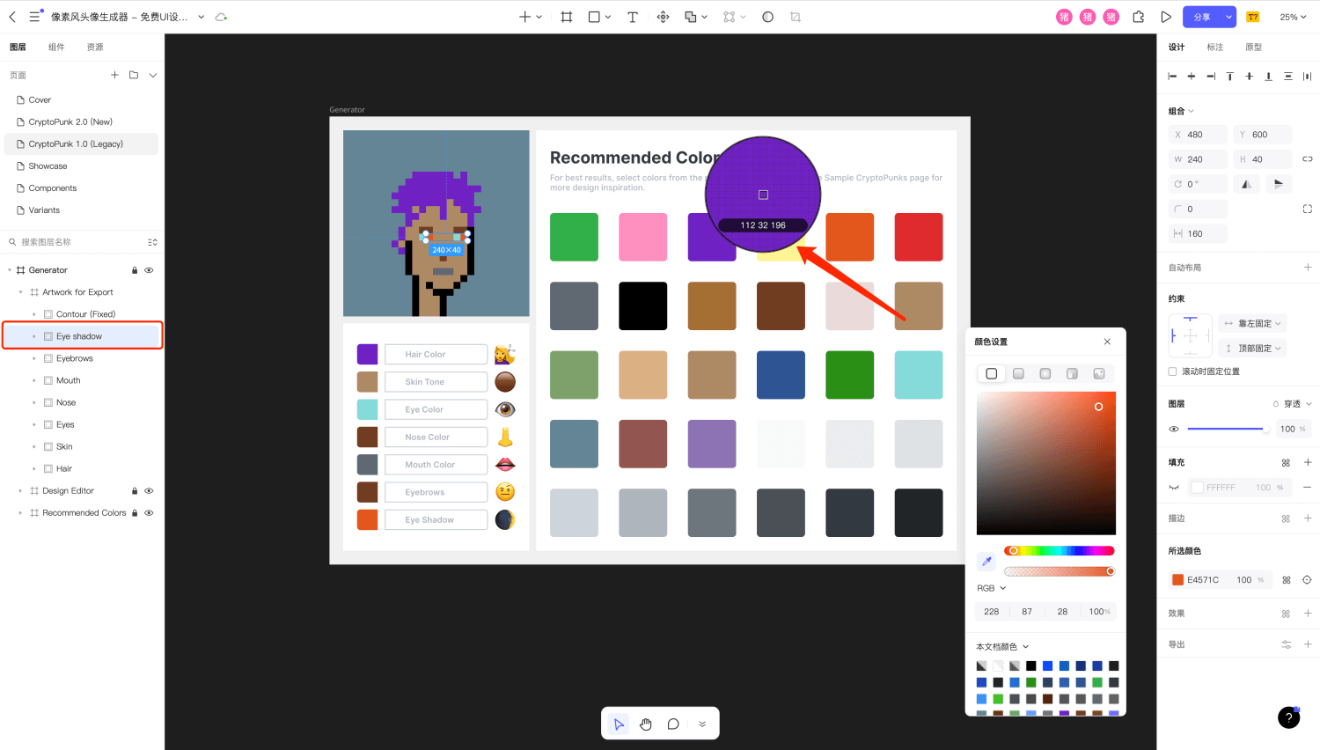Switch to the 资源 assets tab
This screenshot has height=750, width=1320.
click(95, 47)
